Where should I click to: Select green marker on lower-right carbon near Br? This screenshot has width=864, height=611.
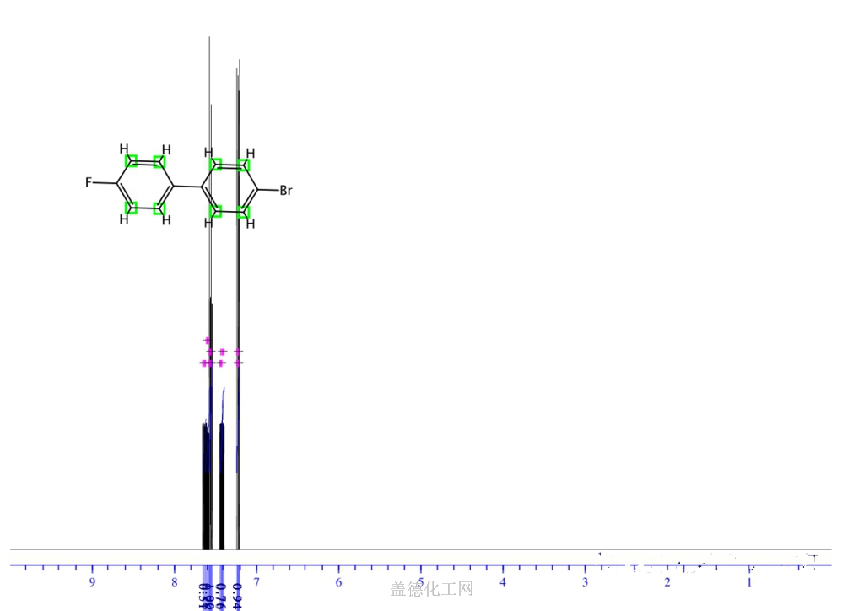(244, 211)
